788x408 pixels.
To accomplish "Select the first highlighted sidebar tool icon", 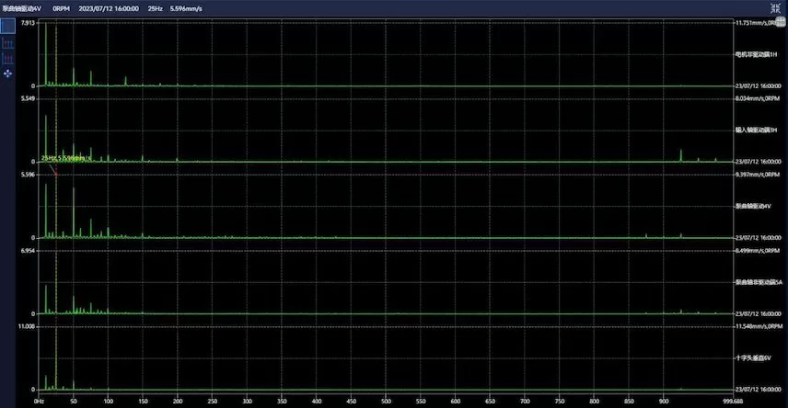I will tap(7, 27).
